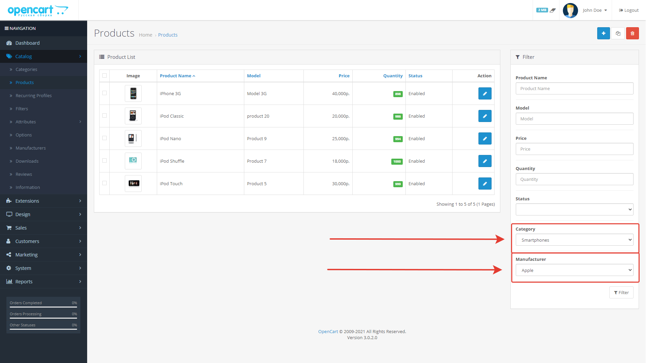The height and width of the screenshot is (363, 646).
Task: Tick the iPod Classic row checkbox
Action: point(104,116)
